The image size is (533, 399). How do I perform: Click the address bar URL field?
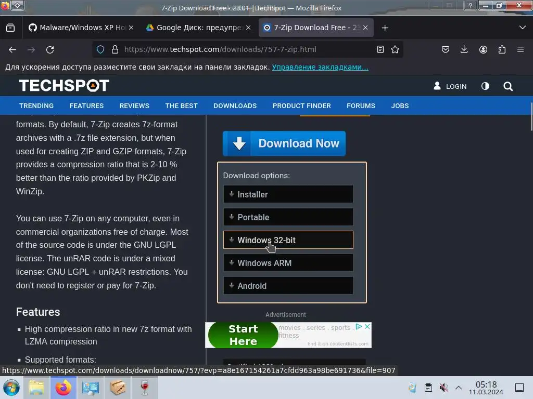tap(248, 49)
